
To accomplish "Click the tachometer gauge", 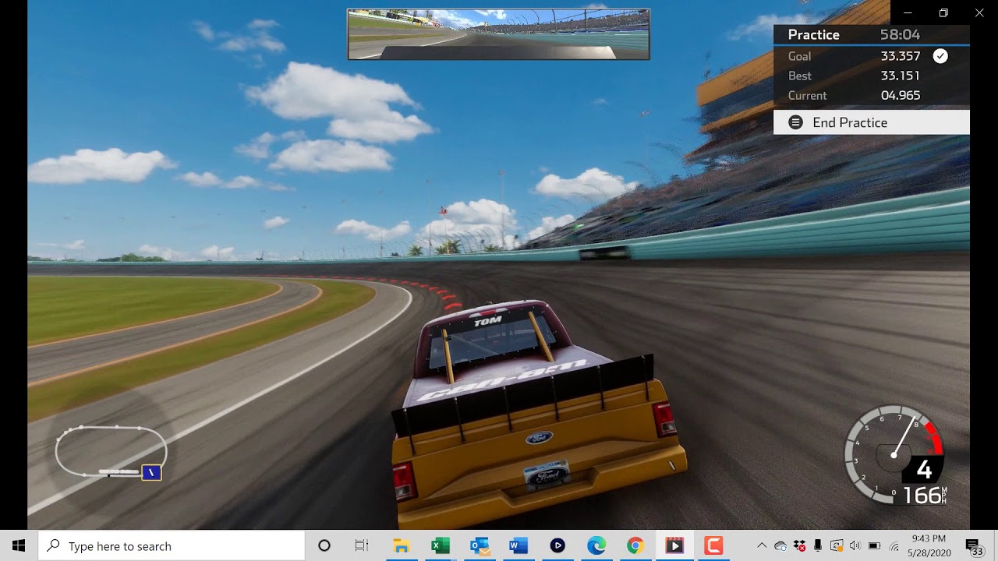I will (893, 453).
